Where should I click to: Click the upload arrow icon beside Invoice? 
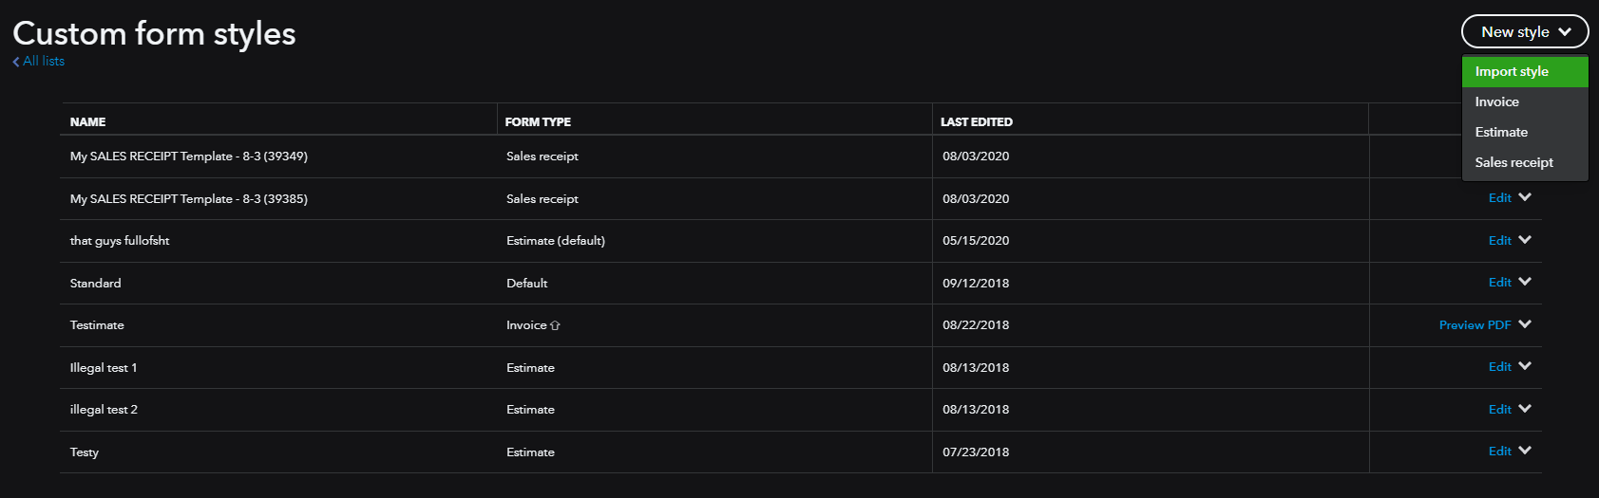(556, 325)
